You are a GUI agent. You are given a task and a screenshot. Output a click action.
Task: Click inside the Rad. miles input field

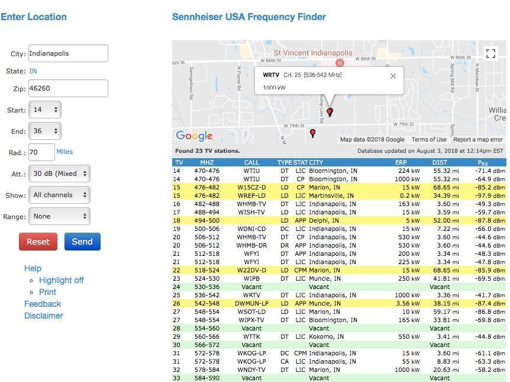coord(43,152)
